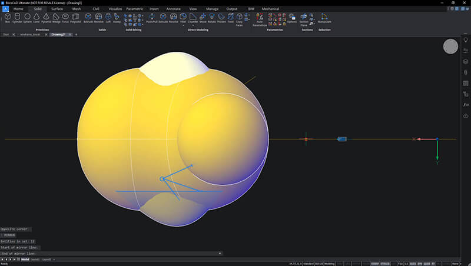
Task: Toggle RT in the status bar
Action: [x=433, y=264]
